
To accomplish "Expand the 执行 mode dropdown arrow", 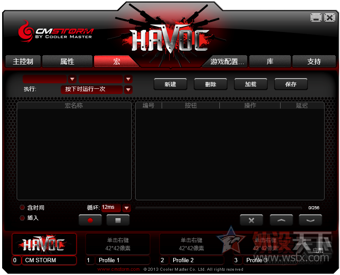I will [x=128, y=89].
